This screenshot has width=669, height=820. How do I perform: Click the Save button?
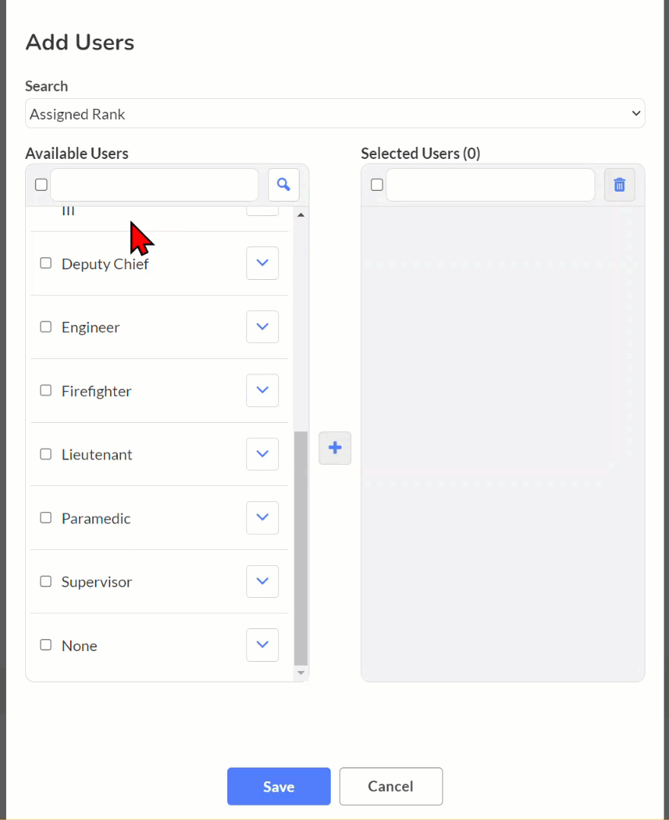(x=279, y=787)
